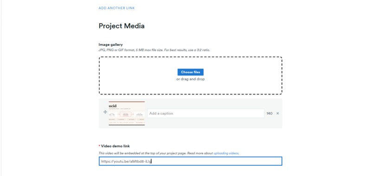The width and height of the screenshot is (374, 176).
Task: Click the Add Another Link link
Action: pos(116,8)
